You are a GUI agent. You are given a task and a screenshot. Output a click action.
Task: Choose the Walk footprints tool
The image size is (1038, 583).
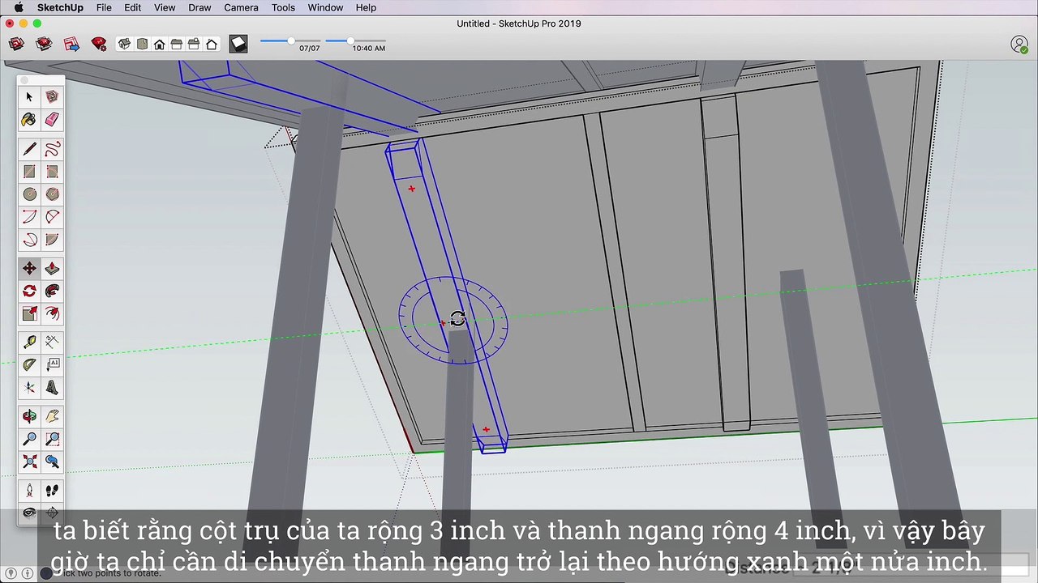[52, 491]
